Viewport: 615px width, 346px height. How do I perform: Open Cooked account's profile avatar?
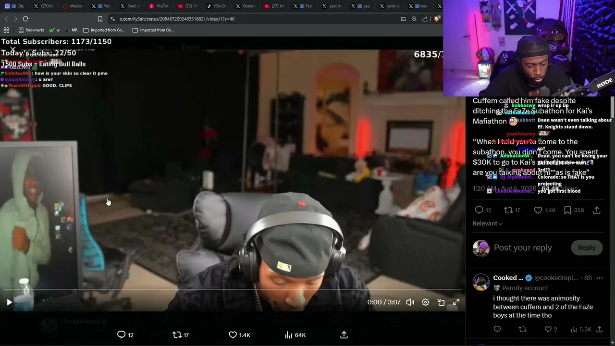tap(481, 283)
